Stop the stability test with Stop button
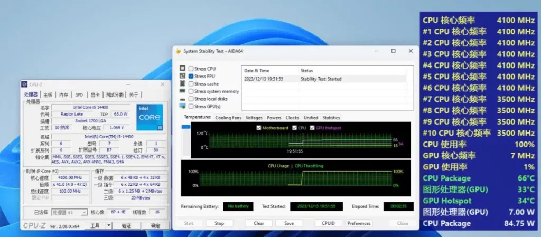Image resolution: width=541 pixels, height=237 pixels. coord(219,223)
